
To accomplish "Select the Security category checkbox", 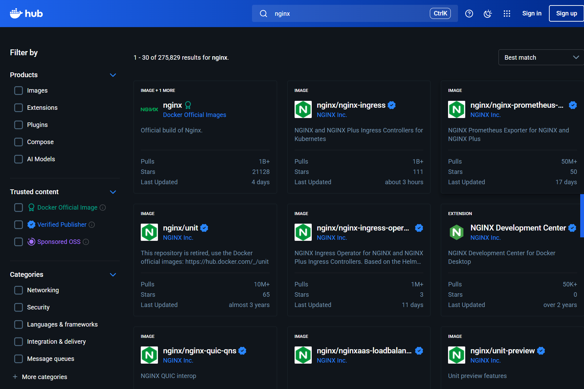I will pos(19,307).
